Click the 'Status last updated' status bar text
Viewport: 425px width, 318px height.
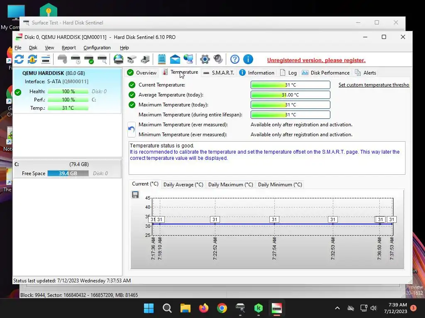click(72, 281)
